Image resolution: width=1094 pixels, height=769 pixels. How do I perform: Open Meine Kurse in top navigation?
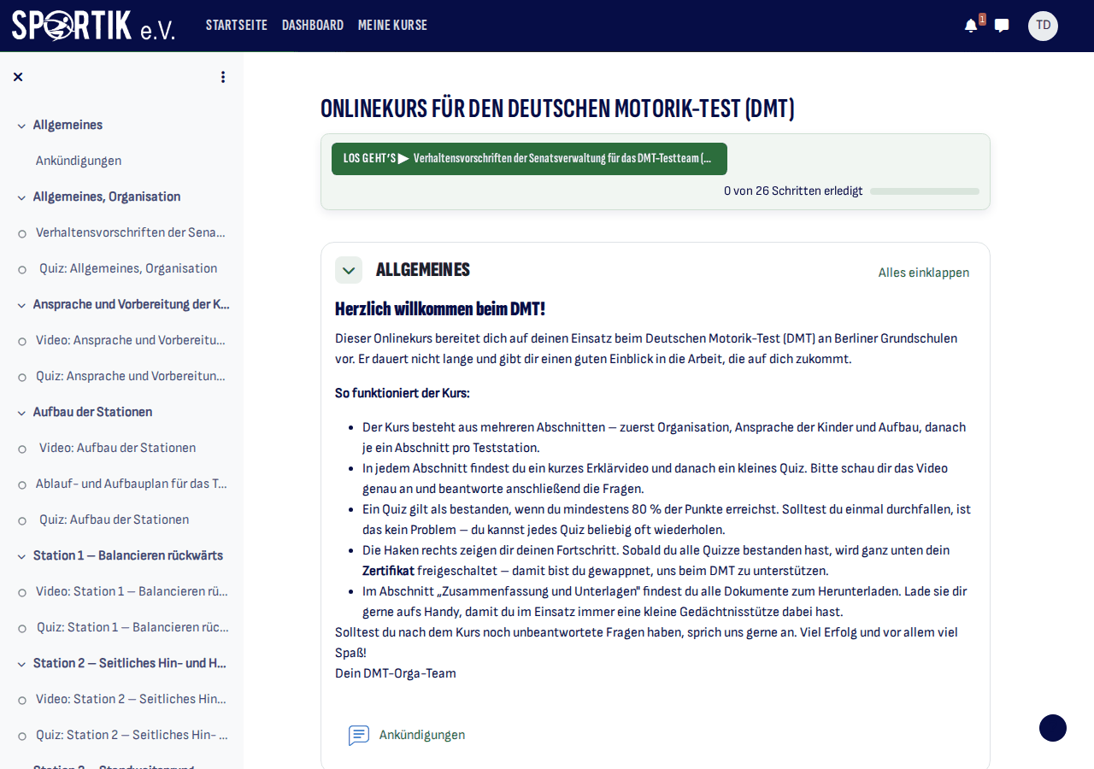[x=392, y=26]
